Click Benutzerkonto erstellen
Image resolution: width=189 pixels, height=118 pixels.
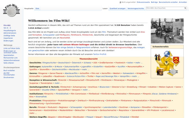[x=168, y=2]
